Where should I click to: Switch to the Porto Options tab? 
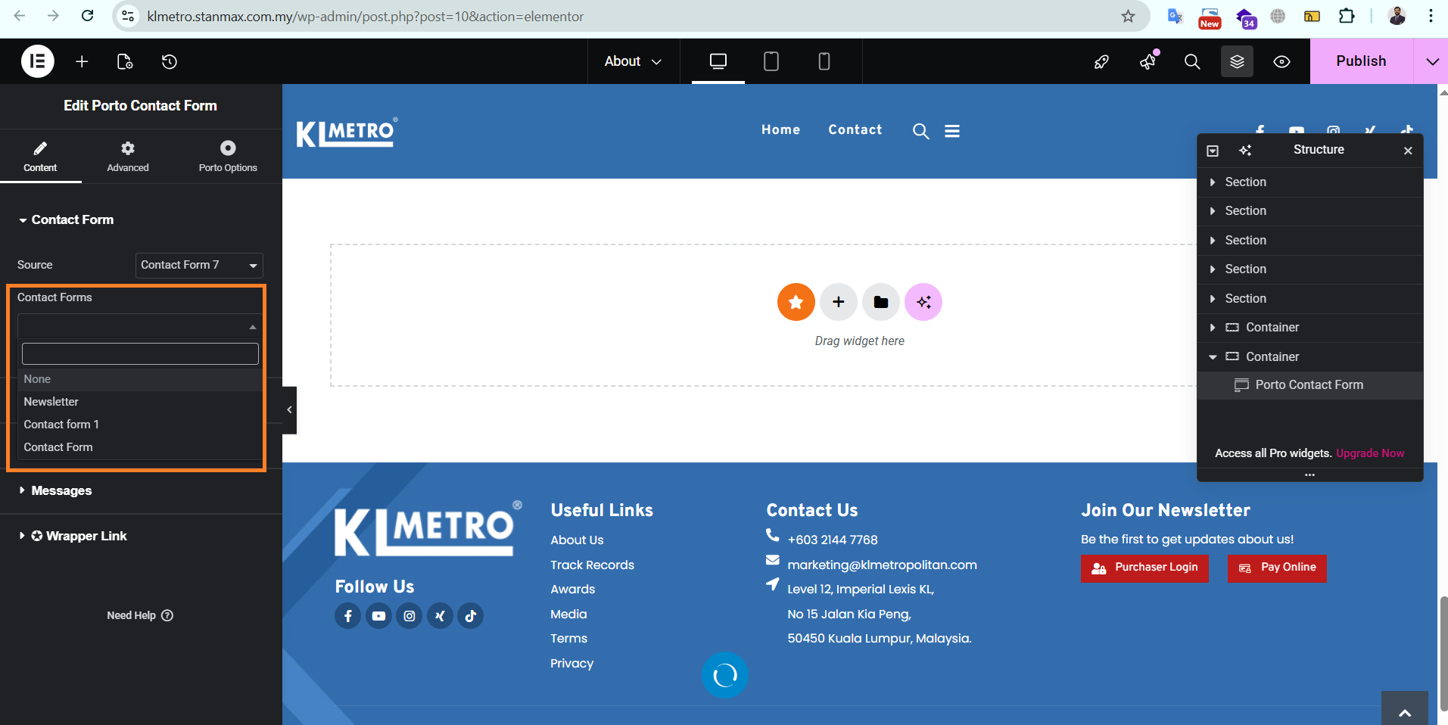tap(228, 156)
